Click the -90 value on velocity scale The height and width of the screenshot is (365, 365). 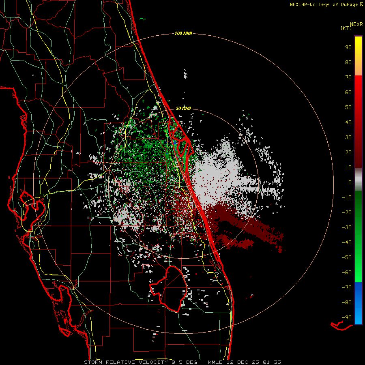tap(347, 318)
